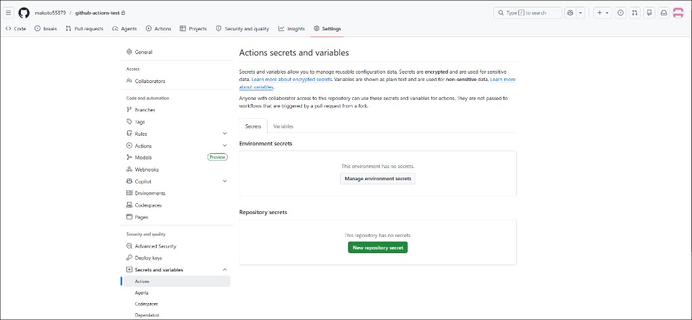Switch to the Projects tab

point(193,28)
